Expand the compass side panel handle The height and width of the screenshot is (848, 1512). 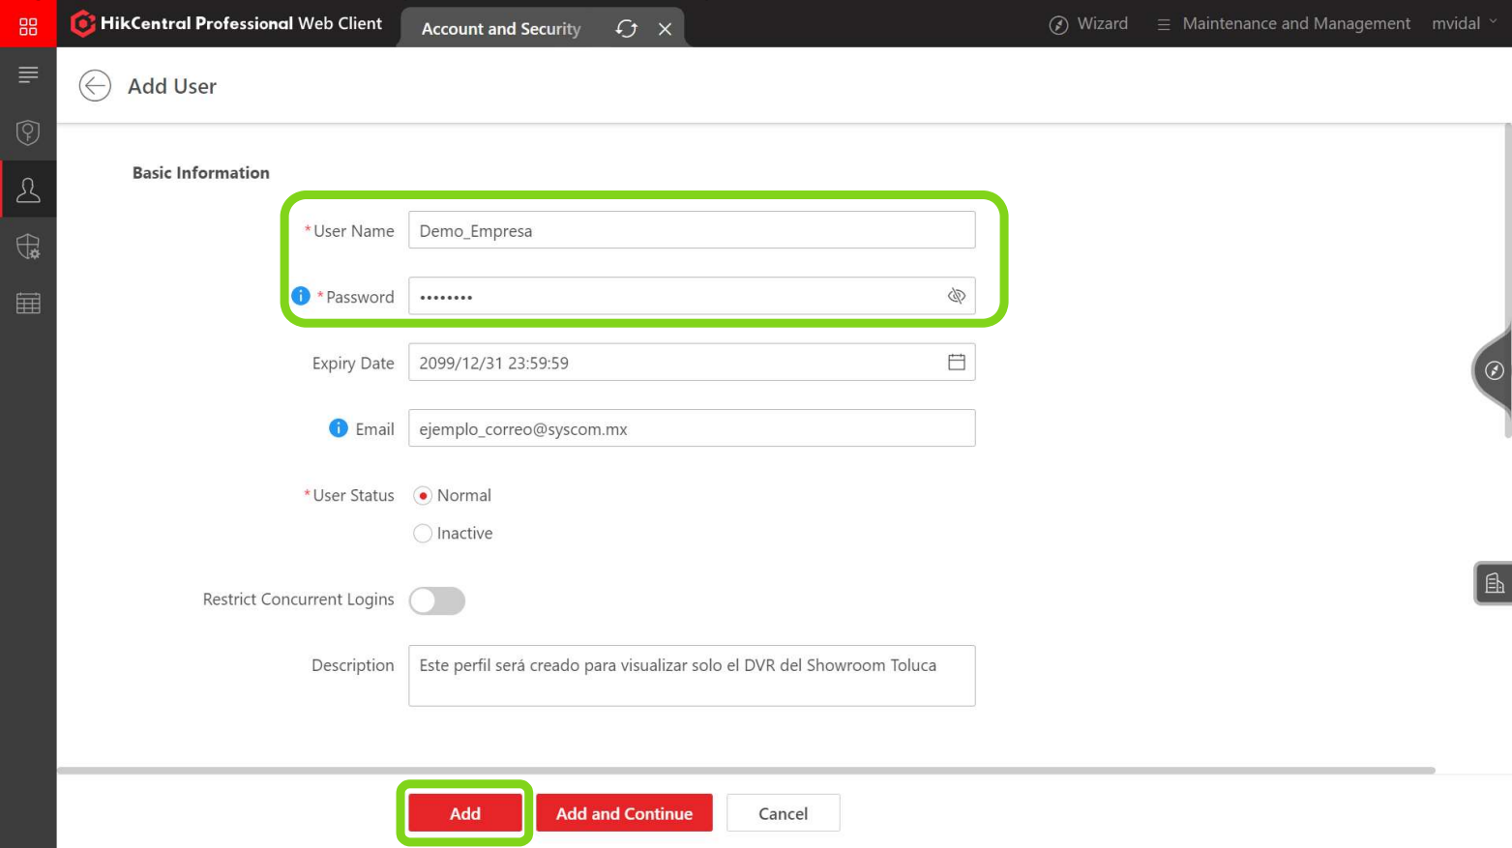coord(1493,370)
